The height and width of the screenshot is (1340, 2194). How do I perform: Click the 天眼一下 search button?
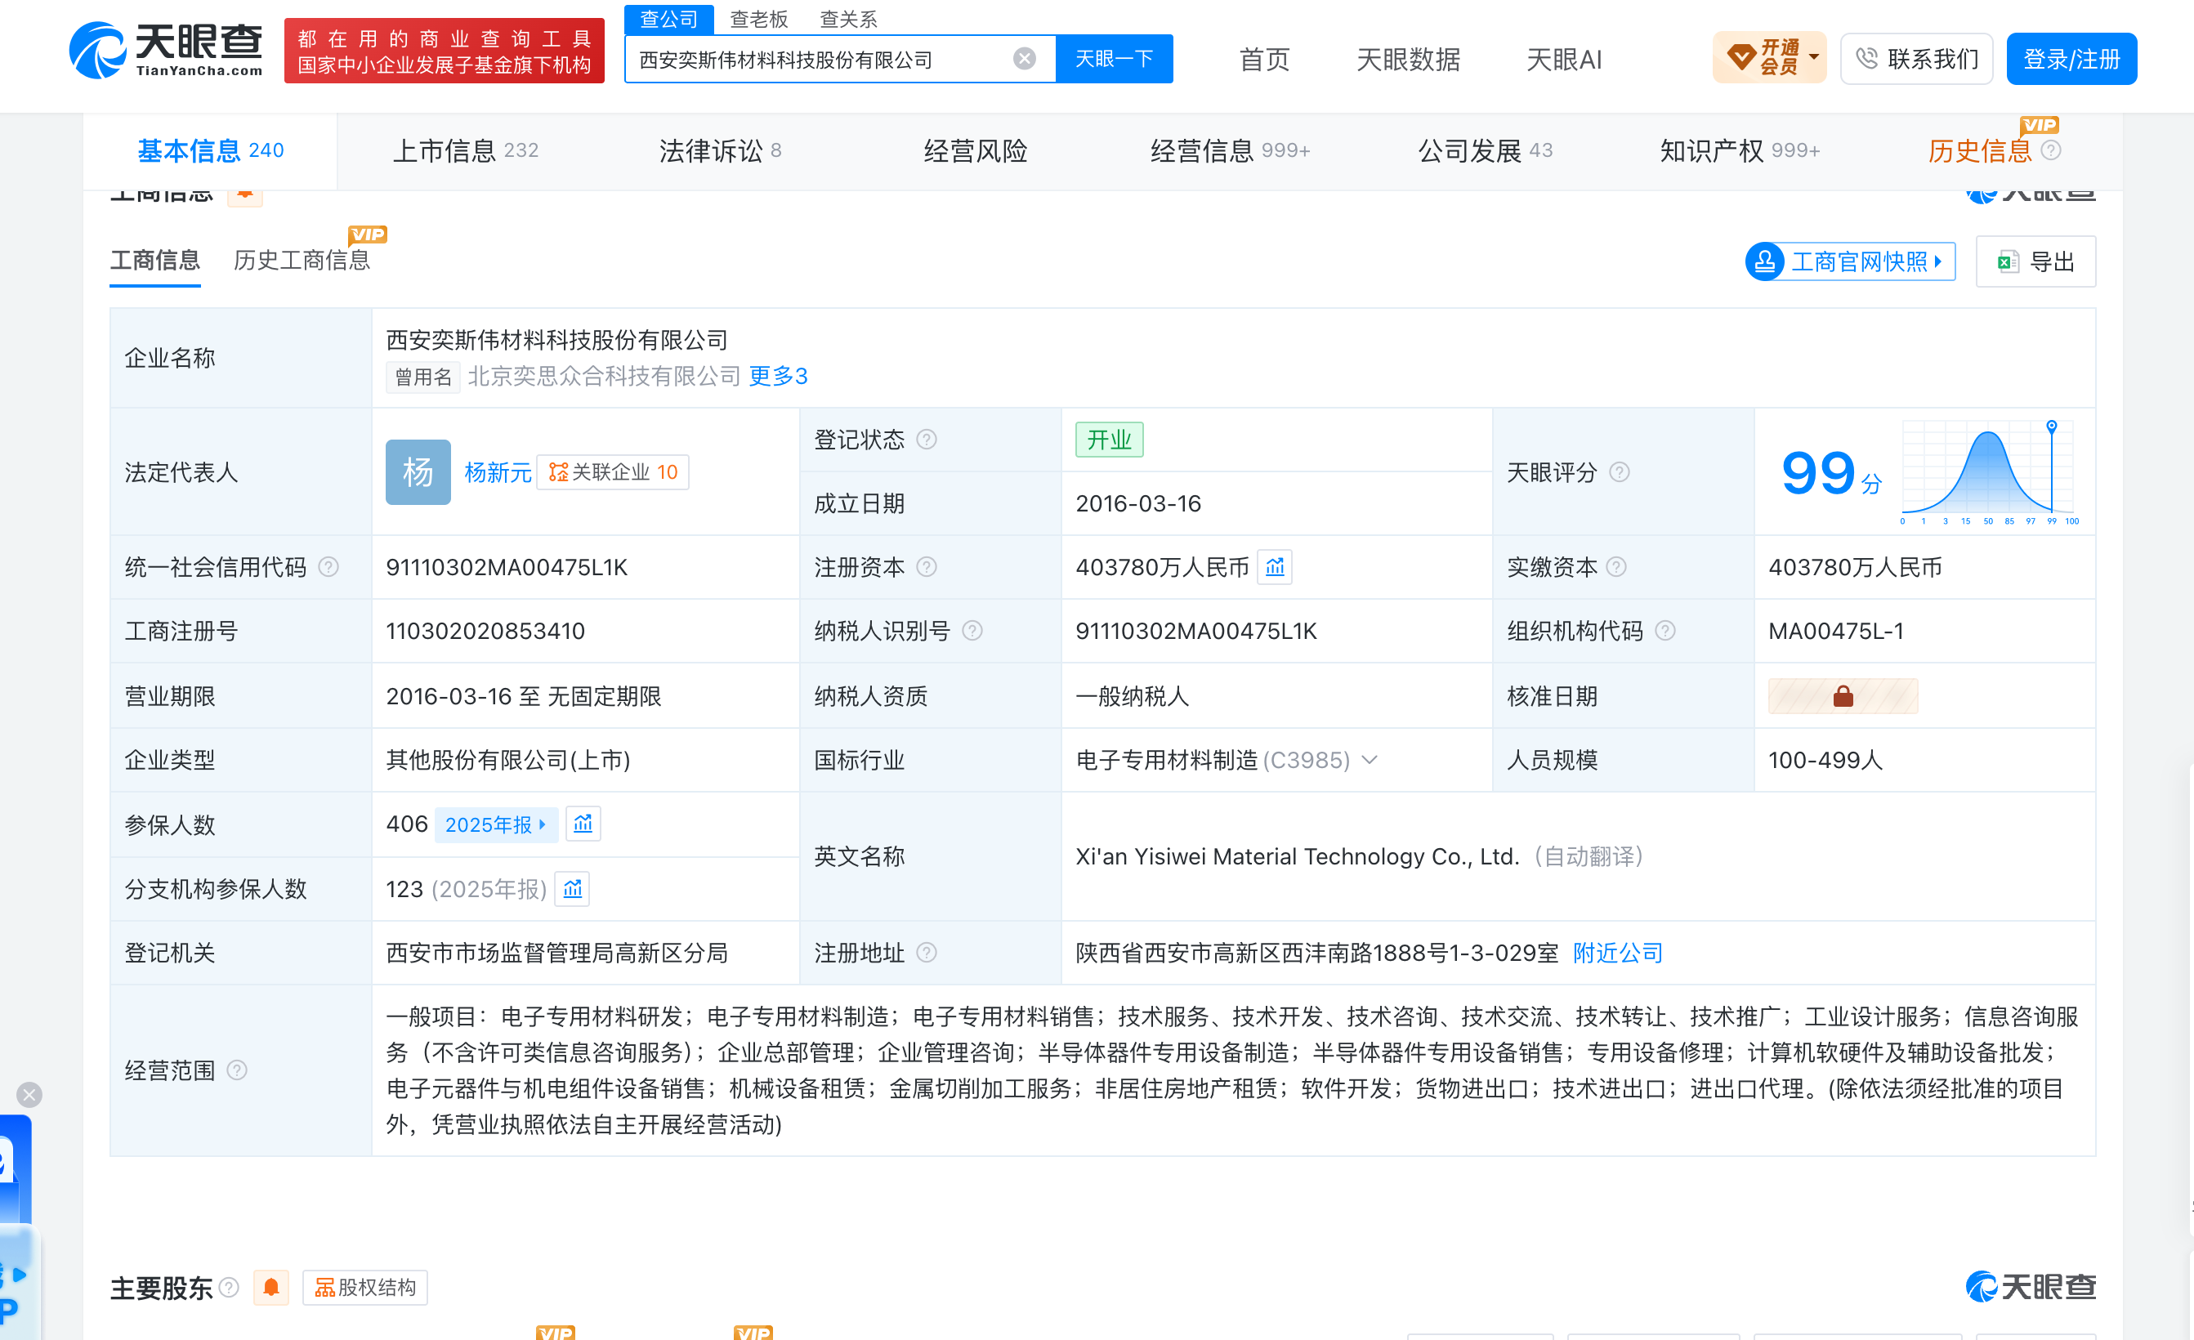1114,59
